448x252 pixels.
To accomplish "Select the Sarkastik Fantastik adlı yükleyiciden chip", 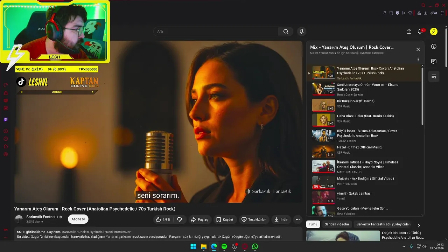I will [x=383, y=224].
